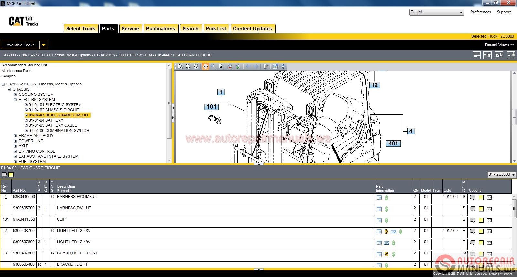The image size is (517, 277).
Task: Expand the COOLING SYSTEM node
Action: click(15, 94)
